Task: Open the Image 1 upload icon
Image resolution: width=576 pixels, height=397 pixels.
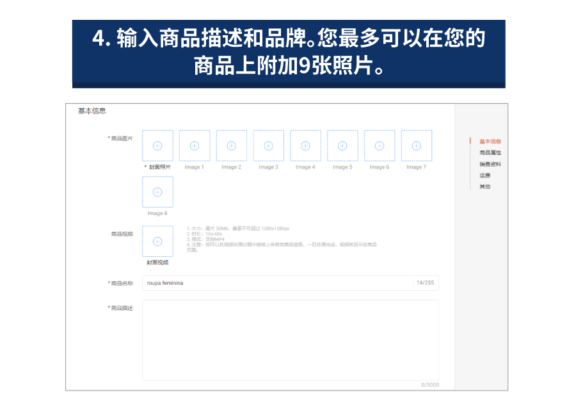Action: [x=194, y=145]
